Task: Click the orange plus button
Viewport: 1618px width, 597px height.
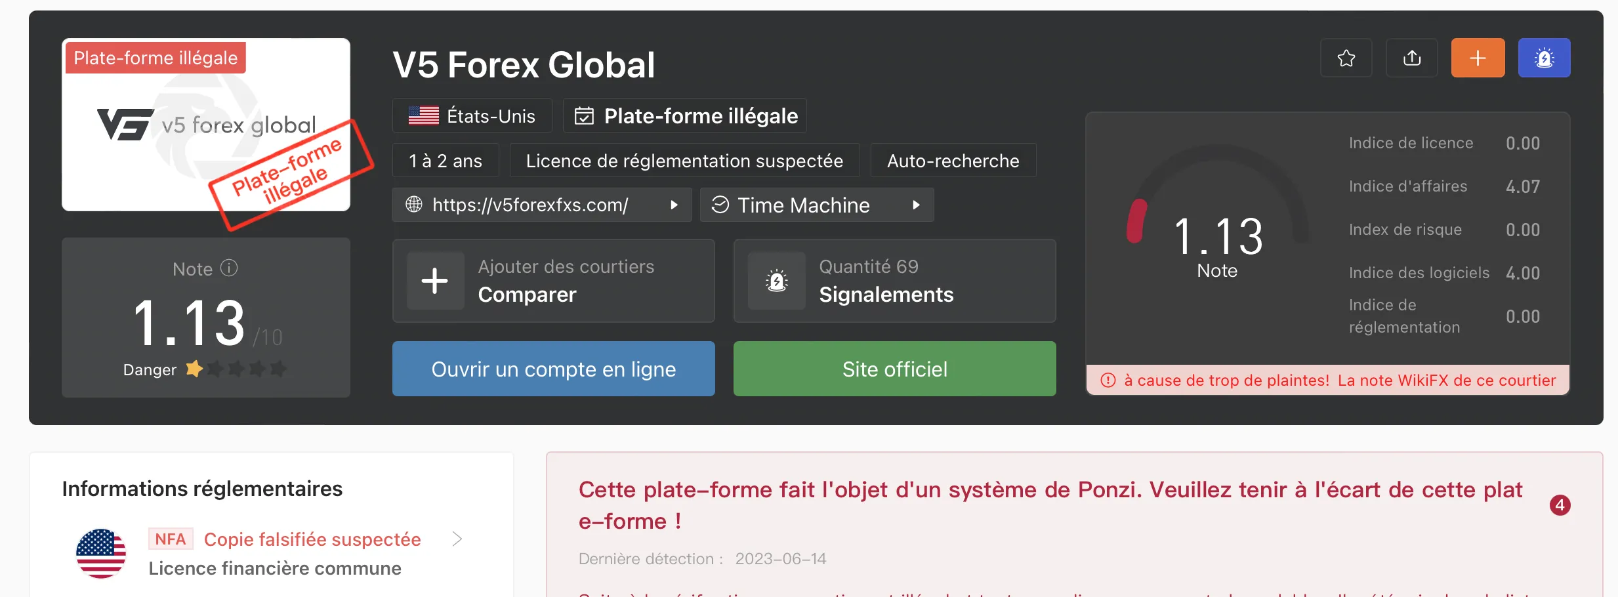Action: click(x=1478, y=58)
